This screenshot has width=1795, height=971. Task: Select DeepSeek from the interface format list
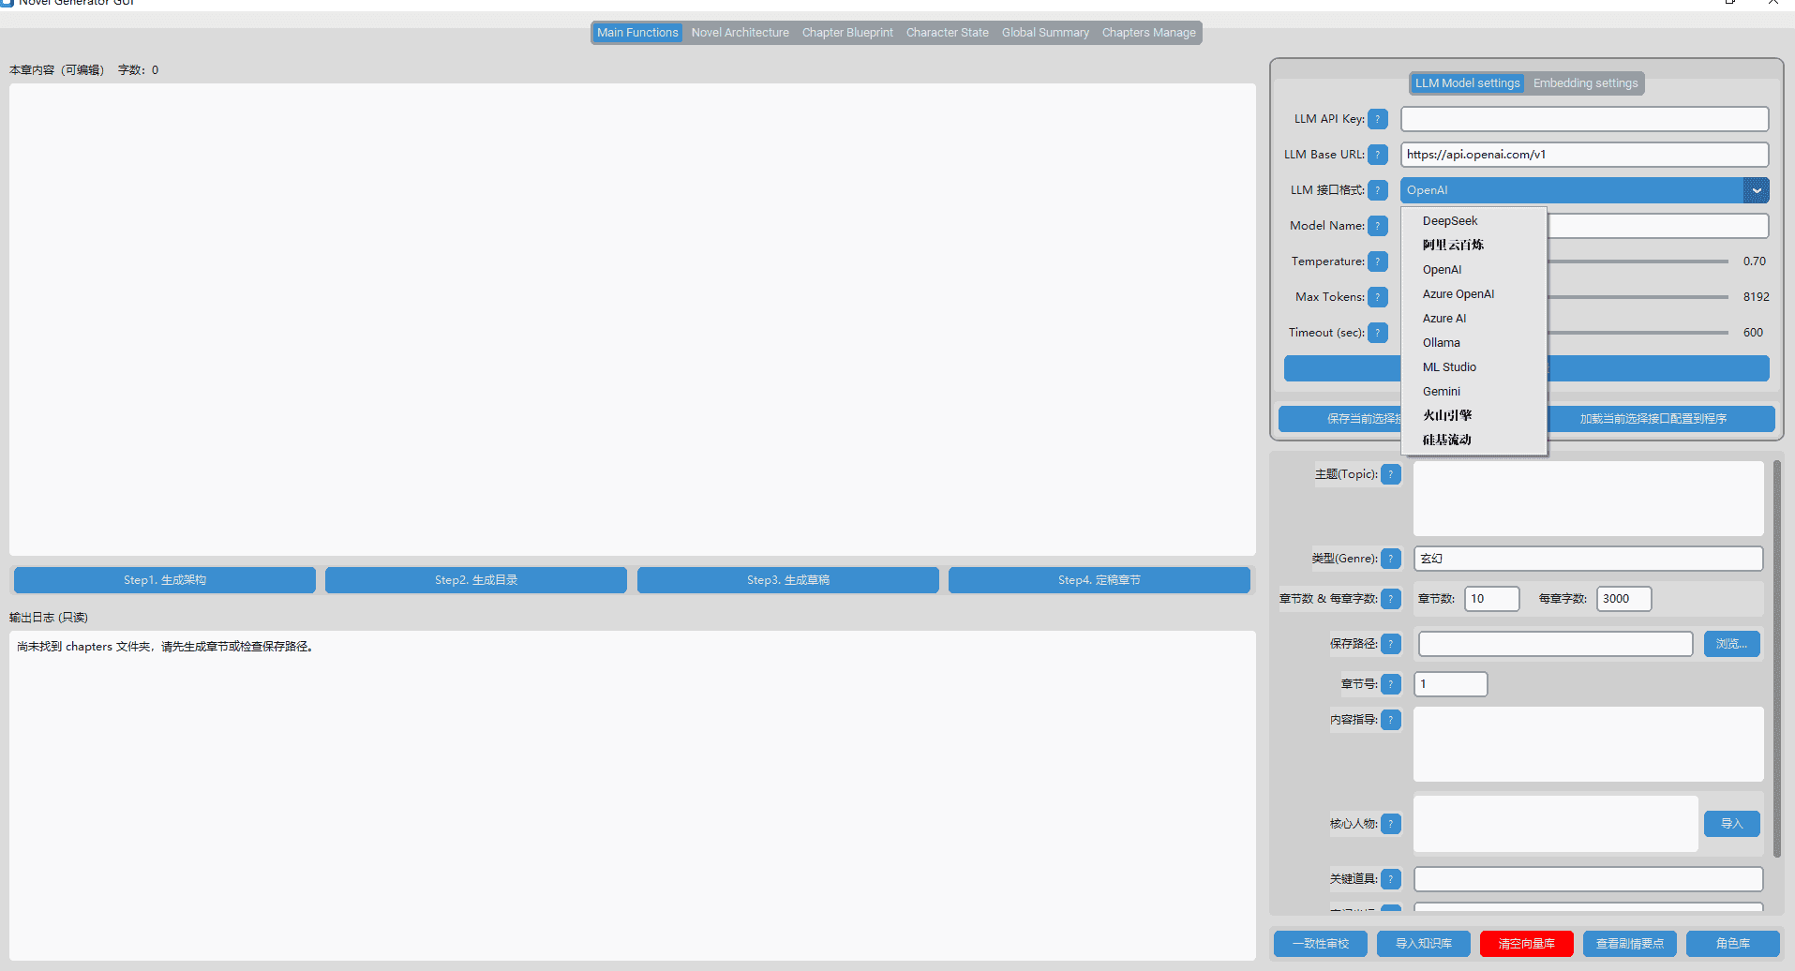(x=1449, y=221)
